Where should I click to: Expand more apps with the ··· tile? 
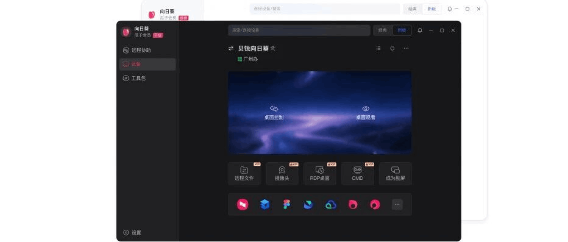pyautogui.click(x=397, y=205)
